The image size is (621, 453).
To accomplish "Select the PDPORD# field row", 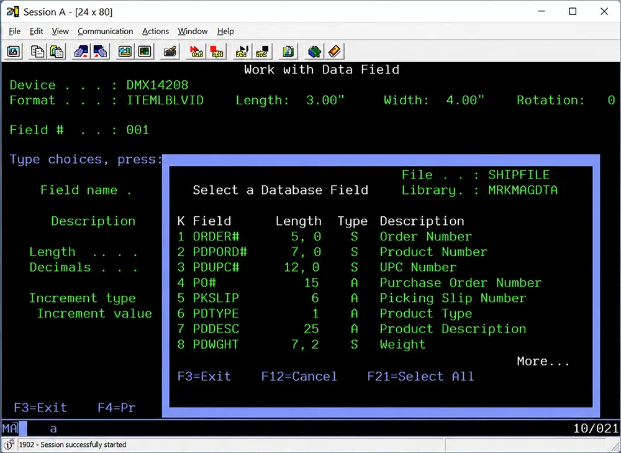I will [x=332, y=252].
